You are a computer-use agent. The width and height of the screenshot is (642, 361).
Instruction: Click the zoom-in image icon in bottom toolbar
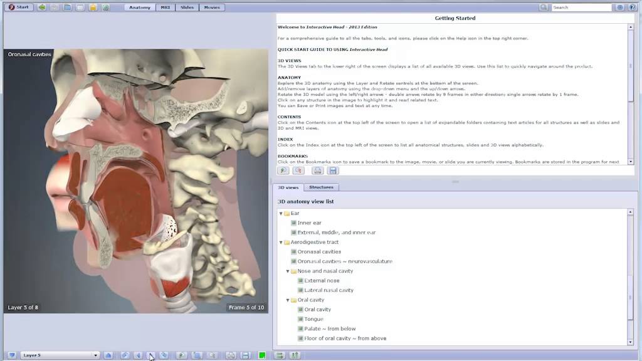coord(181,355)
